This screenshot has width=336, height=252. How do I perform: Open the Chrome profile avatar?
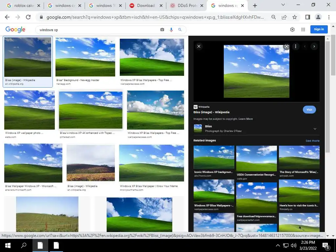[318, 17]
